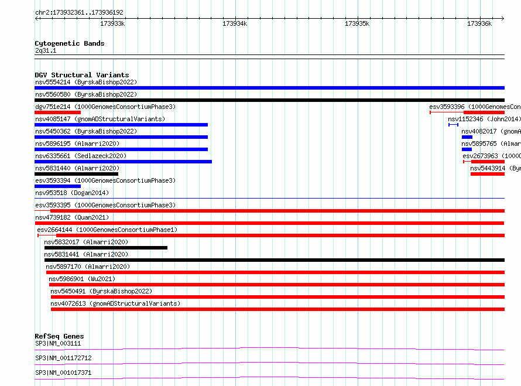This screenshot has height=386, width=521.
Task: Select the red bar under nsv5443914
Action: [488, 174]
